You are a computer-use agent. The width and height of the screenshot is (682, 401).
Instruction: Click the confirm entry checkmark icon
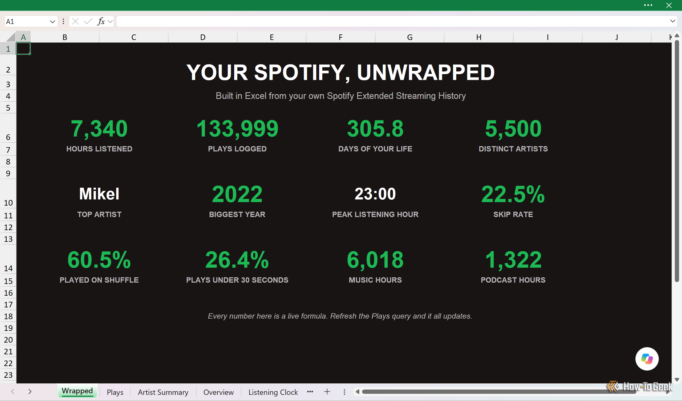point(88,21)
